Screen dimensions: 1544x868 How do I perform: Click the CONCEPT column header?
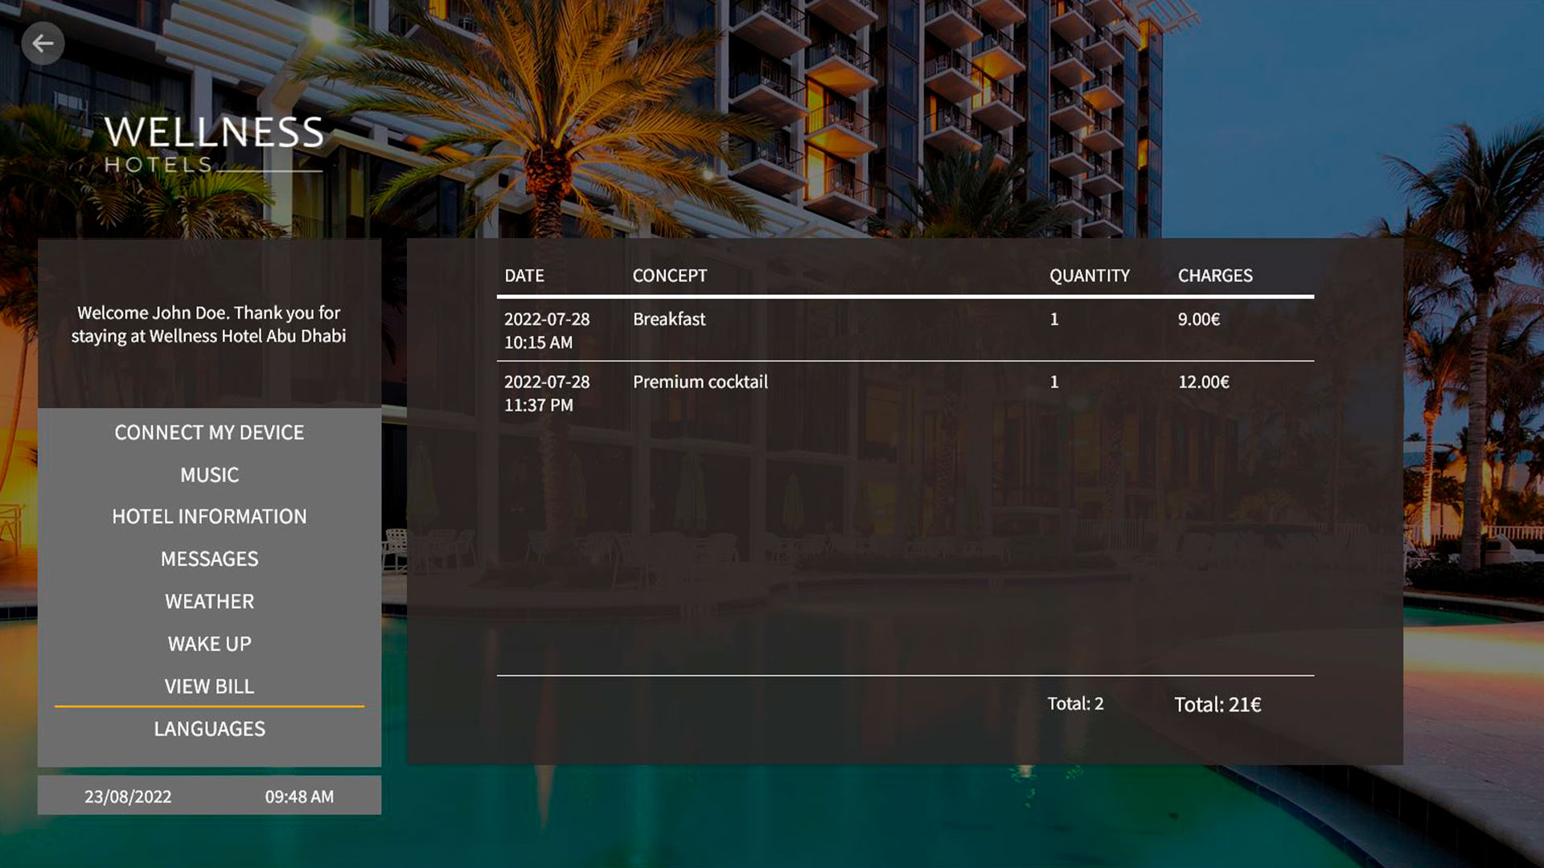pyautogui.click(x=669, y=276)
